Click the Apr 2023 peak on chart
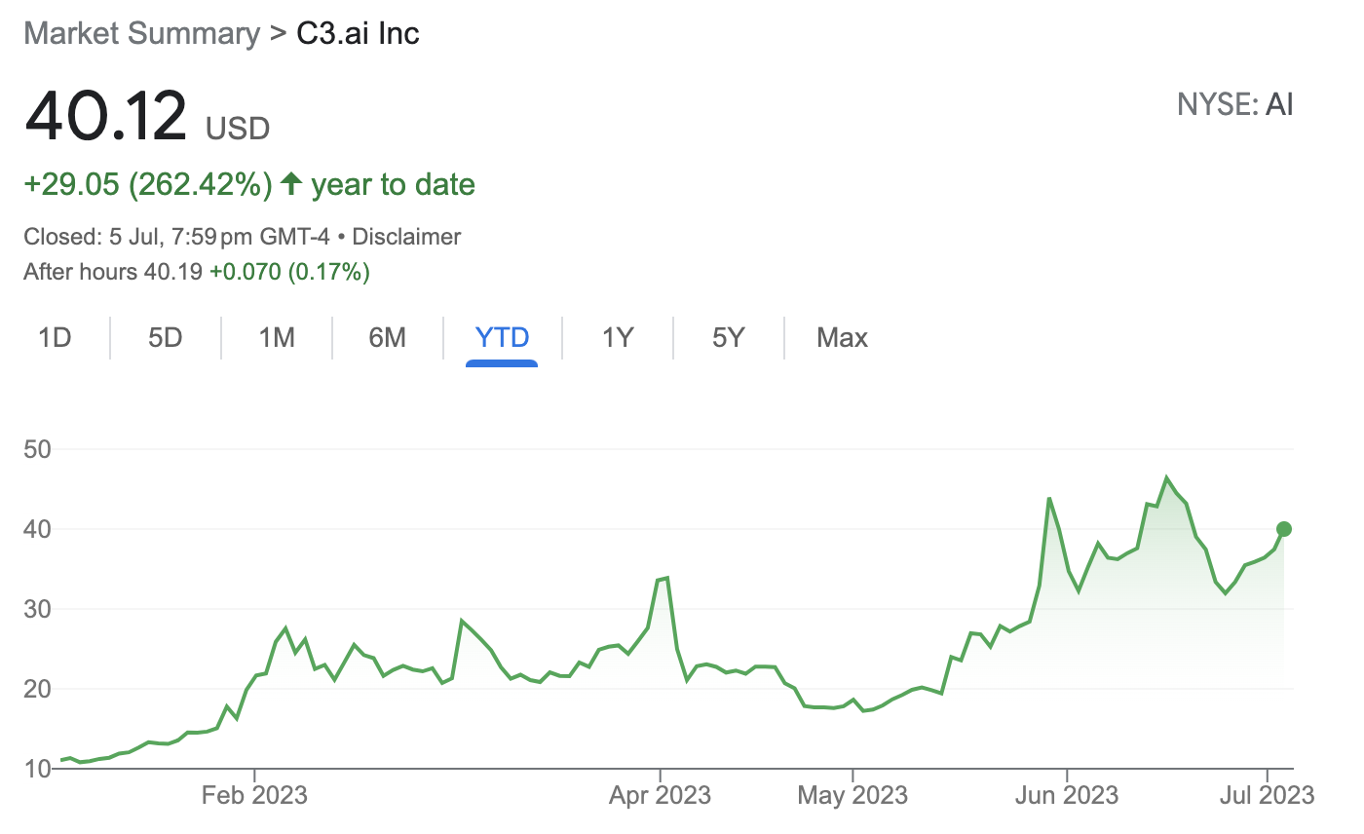Viewport: 1364px width, 834px height. 665,579
